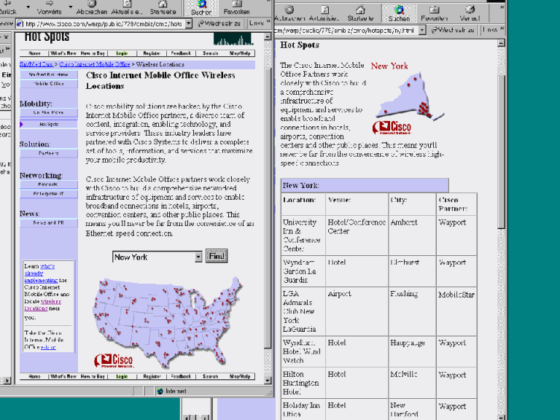Open the right browser address bar dropdown
This screenshot has width=560, height=420.
(x=422, y=31)
